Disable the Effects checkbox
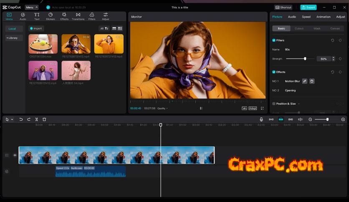 (274, 72)
